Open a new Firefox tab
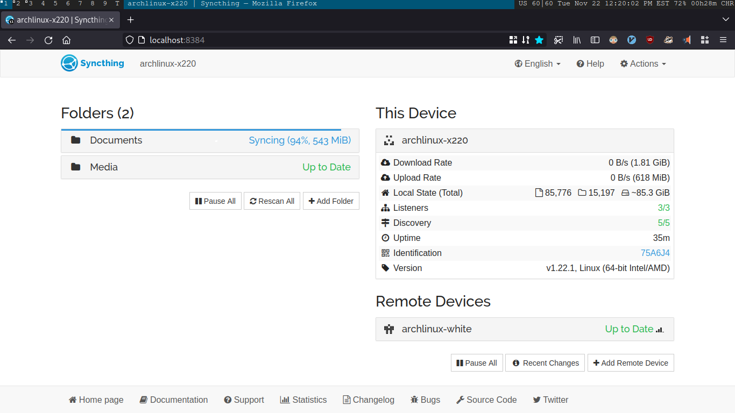This screenshot has height=413, width=735. [130, 20]
